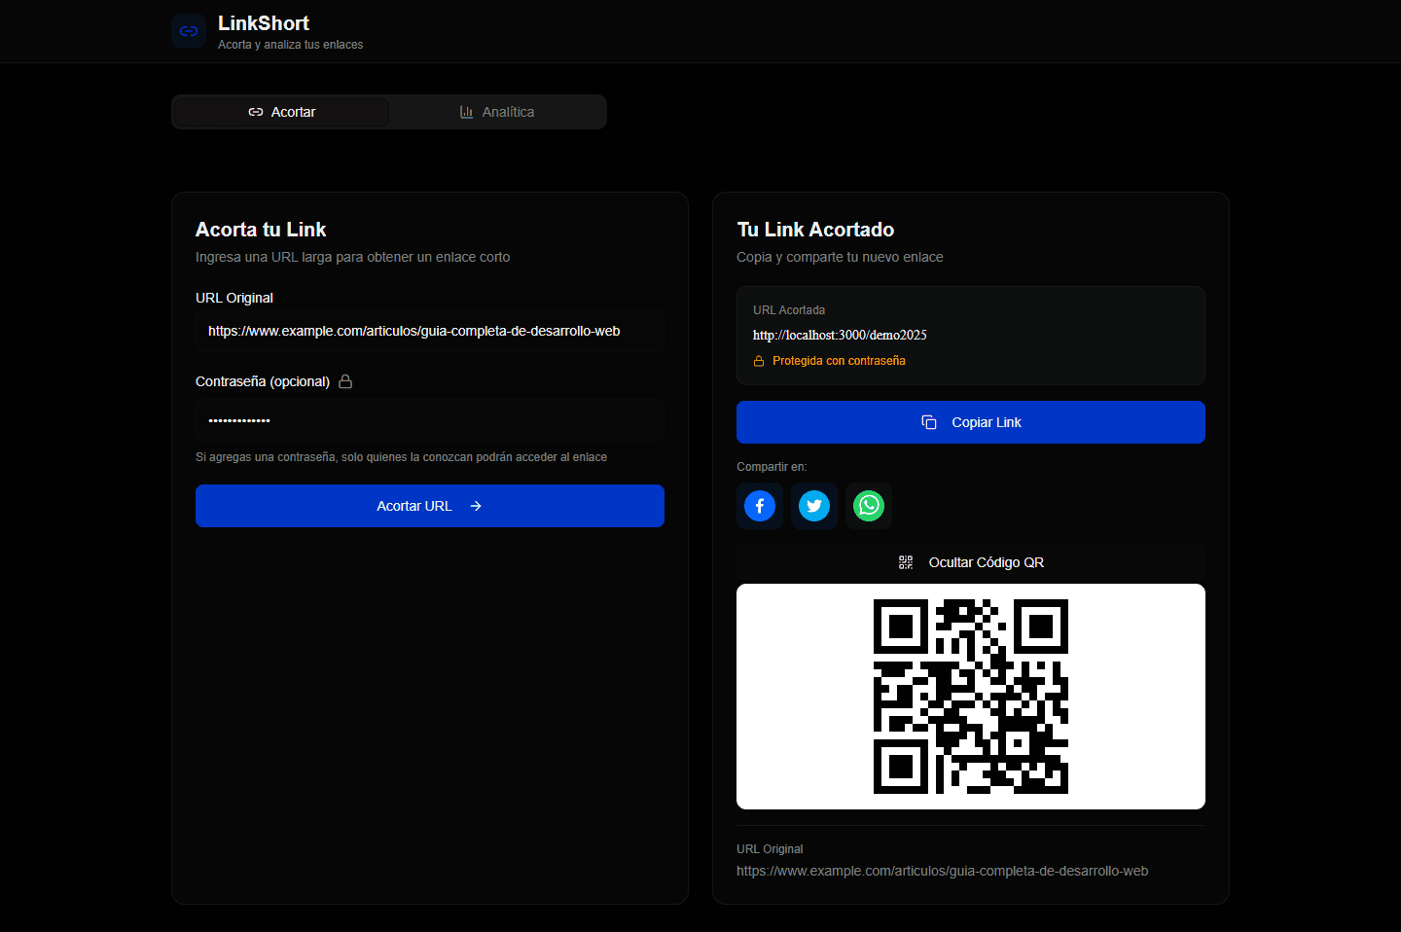1401x932 pixels.
Task: Click the Tu Link Acortado heading
Action: click(x=815, y=230)
